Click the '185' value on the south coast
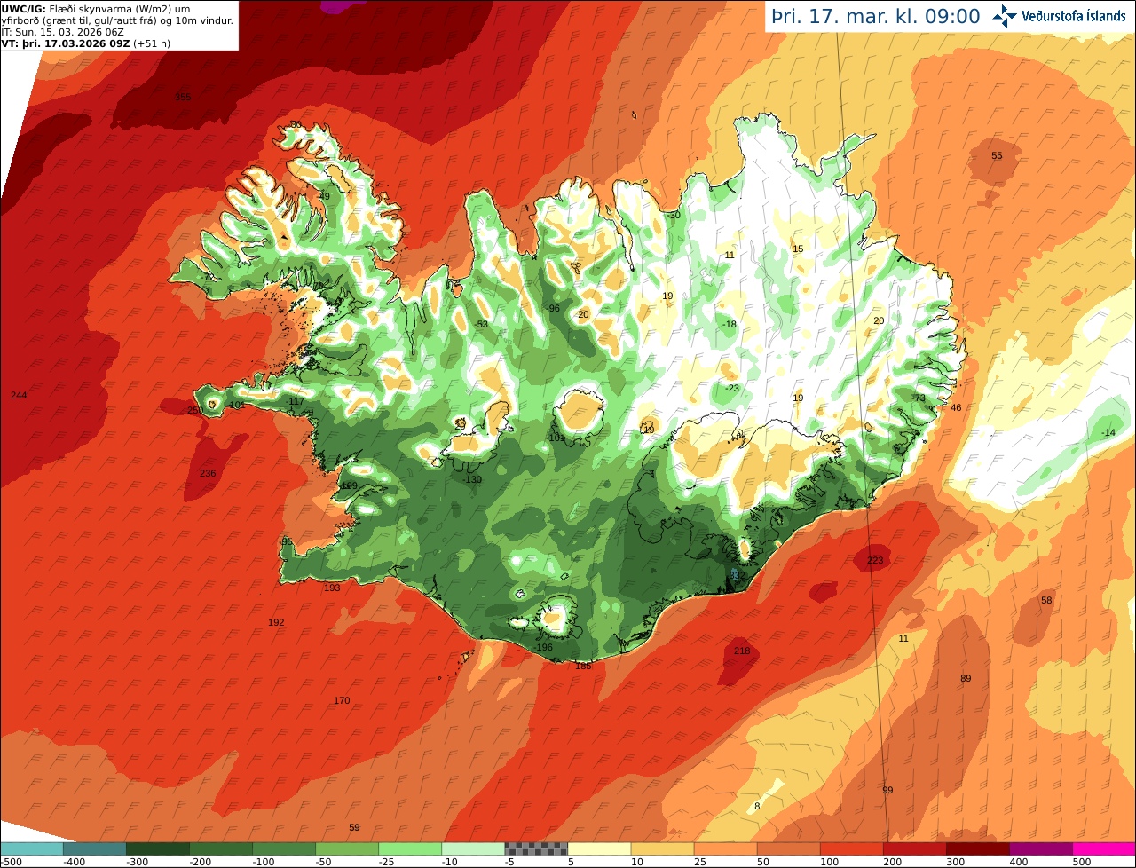 click(583, 666)
